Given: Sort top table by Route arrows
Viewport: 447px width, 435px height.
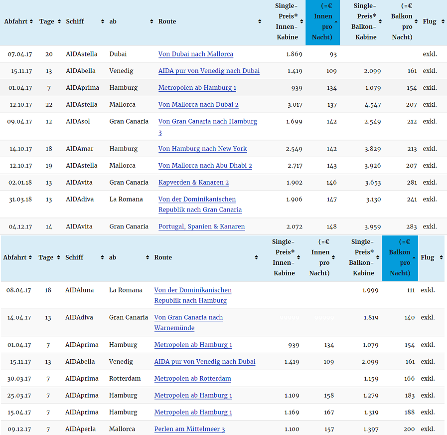Looking at the screenshot, I should pos(260,21).
